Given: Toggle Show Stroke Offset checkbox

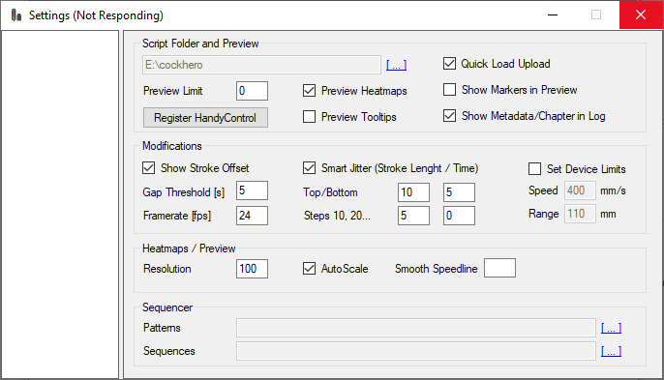Looking at the screenshot, I should pos(148,168).
